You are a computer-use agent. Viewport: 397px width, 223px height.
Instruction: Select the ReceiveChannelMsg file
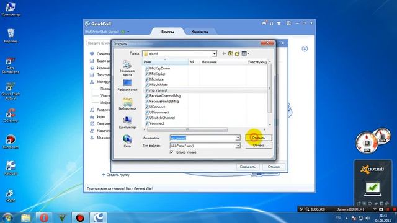click(x=163, y=96)
